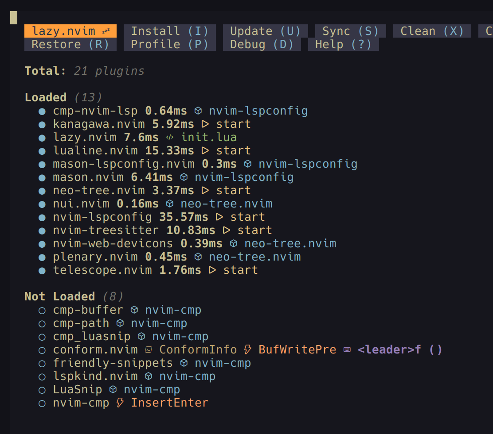This screenshot has height=434, width=493.
Task: Click the Update (U) button
Action: coord(266,31)
